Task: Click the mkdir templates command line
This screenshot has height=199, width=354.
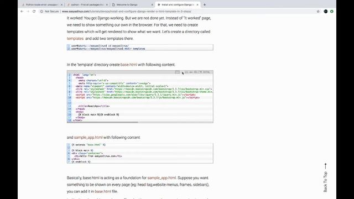Action: (108, 49)
